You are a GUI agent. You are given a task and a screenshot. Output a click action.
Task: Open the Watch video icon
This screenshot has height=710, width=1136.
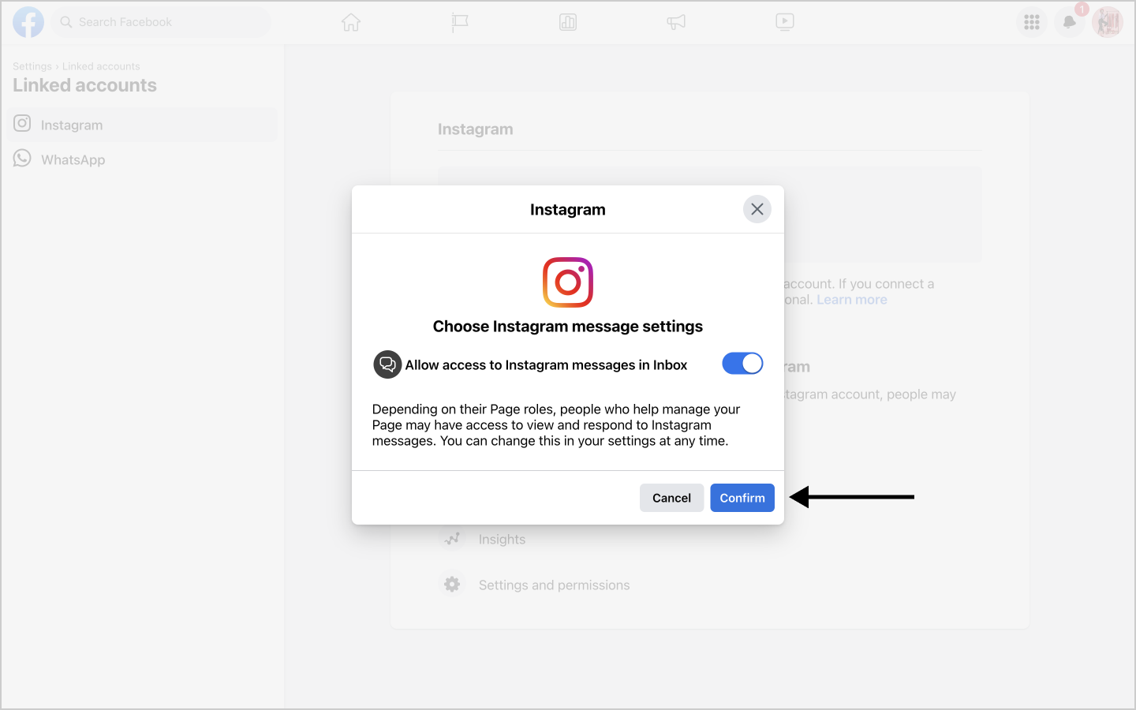[785, 22]
